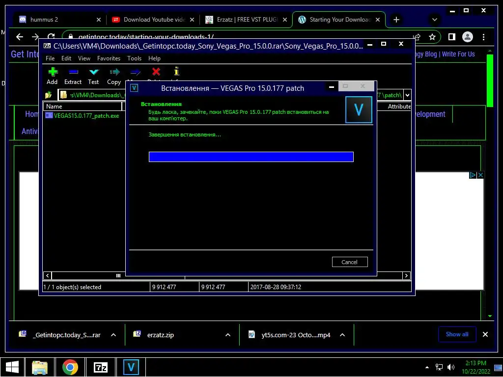Click the webpage vertical scrollbar thumb
The width and height of the screenshot is (503, 377).
pos(490,81)
